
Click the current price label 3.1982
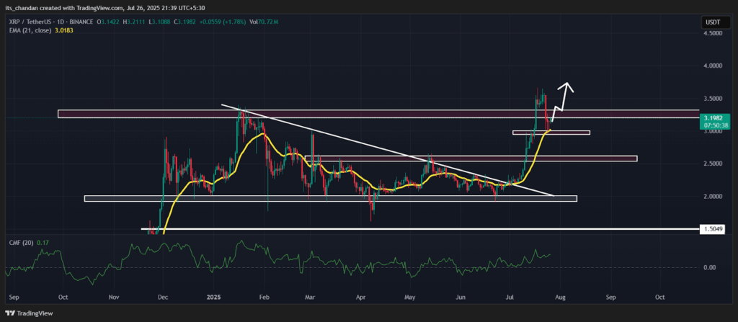click(713, 119)
